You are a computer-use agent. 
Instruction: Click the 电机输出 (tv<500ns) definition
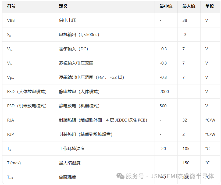coord(79,35)
